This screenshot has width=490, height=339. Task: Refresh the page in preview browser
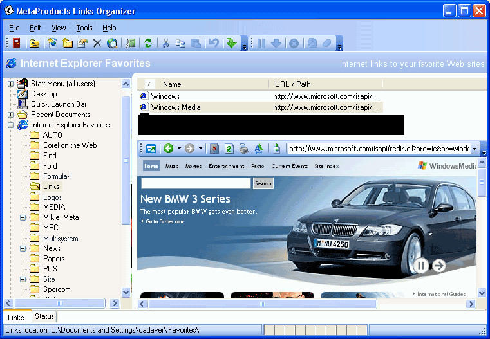click(229, 149)
